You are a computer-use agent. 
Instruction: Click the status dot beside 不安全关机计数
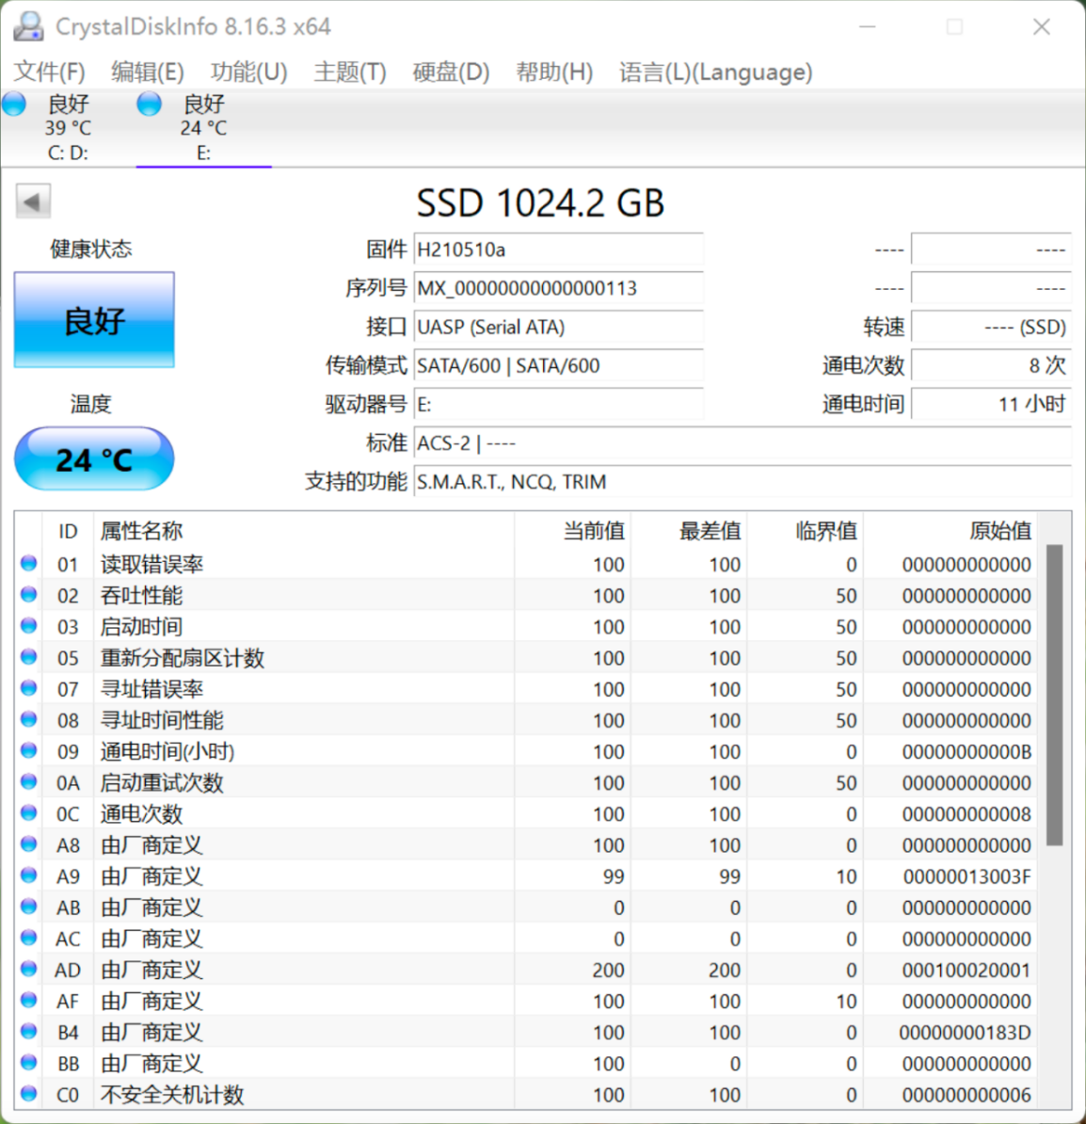28,1094
